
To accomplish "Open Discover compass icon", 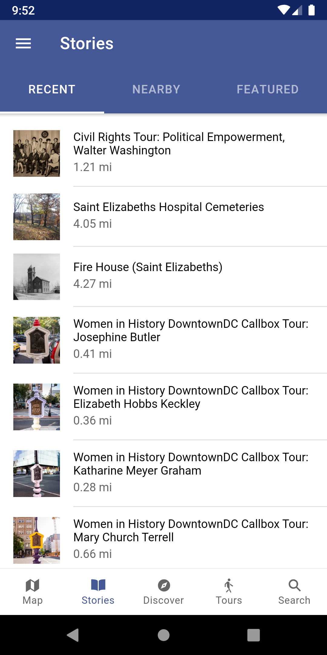I will click(163, 585).
